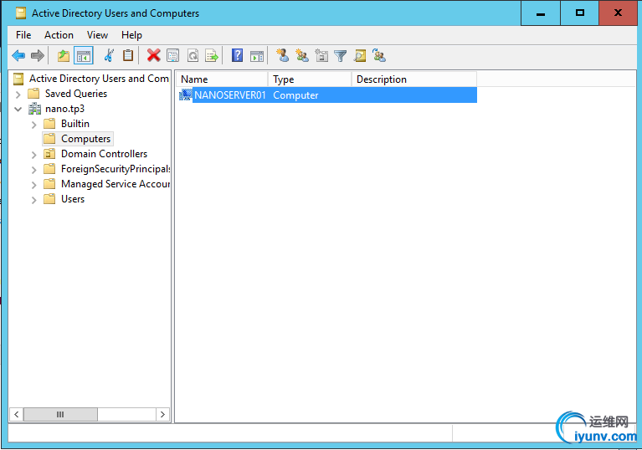
Task: Click the Copy clipboard icon
Action: click(x=128, y=55)
